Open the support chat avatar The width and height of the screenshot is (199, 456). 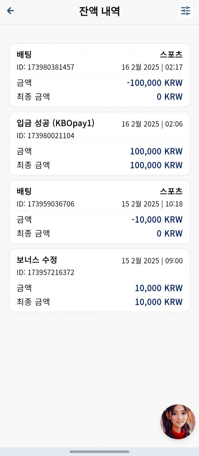(x=178, y=422)
